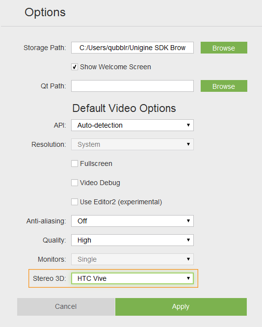Click the Stereo 3D dropdown arrow
262x327 pixels.
(x=188, y=278)
